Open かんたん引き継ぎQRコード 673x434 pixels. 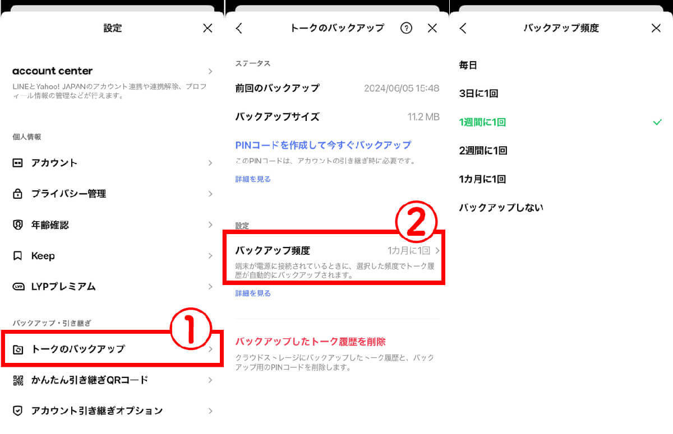112,380
